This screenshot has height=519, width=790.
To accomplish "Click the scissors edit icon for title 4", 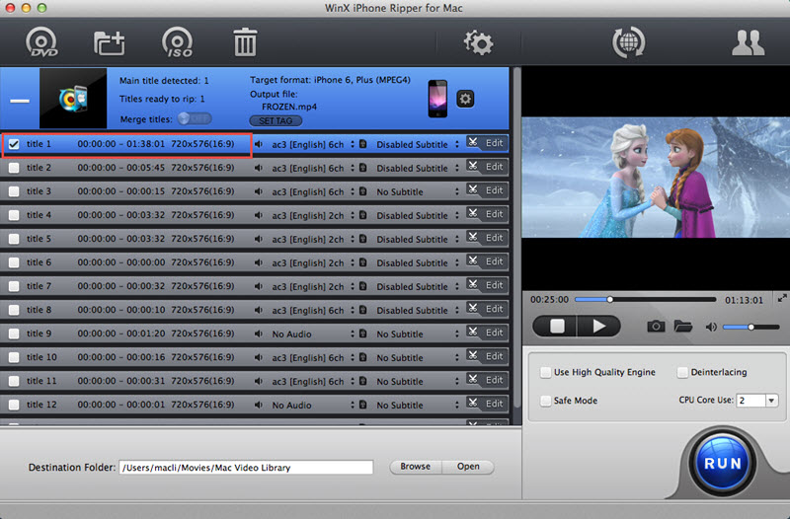I will pyautogui.click(x=473, y=213).
